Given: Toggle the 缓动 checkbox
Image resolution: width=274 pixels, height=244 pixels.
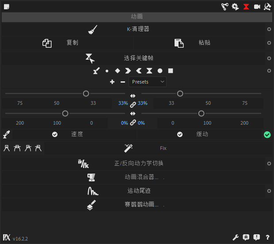Looking at the screenshot, I should 180,134.
